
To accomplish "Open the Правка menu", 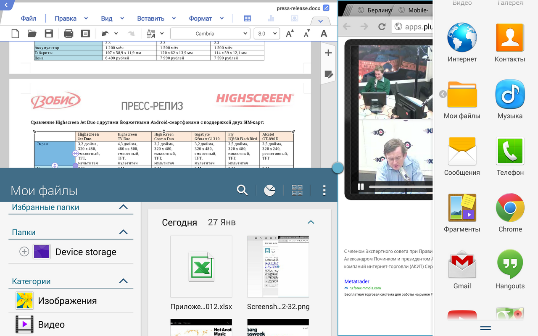I will click(x=66, y=18).
